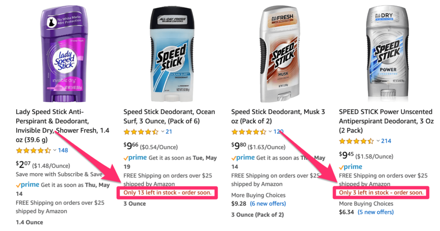Open the 148 reviews count link
Image resolution: width=440 pixels, height=231 pixels.
click(x=63, y=150)
